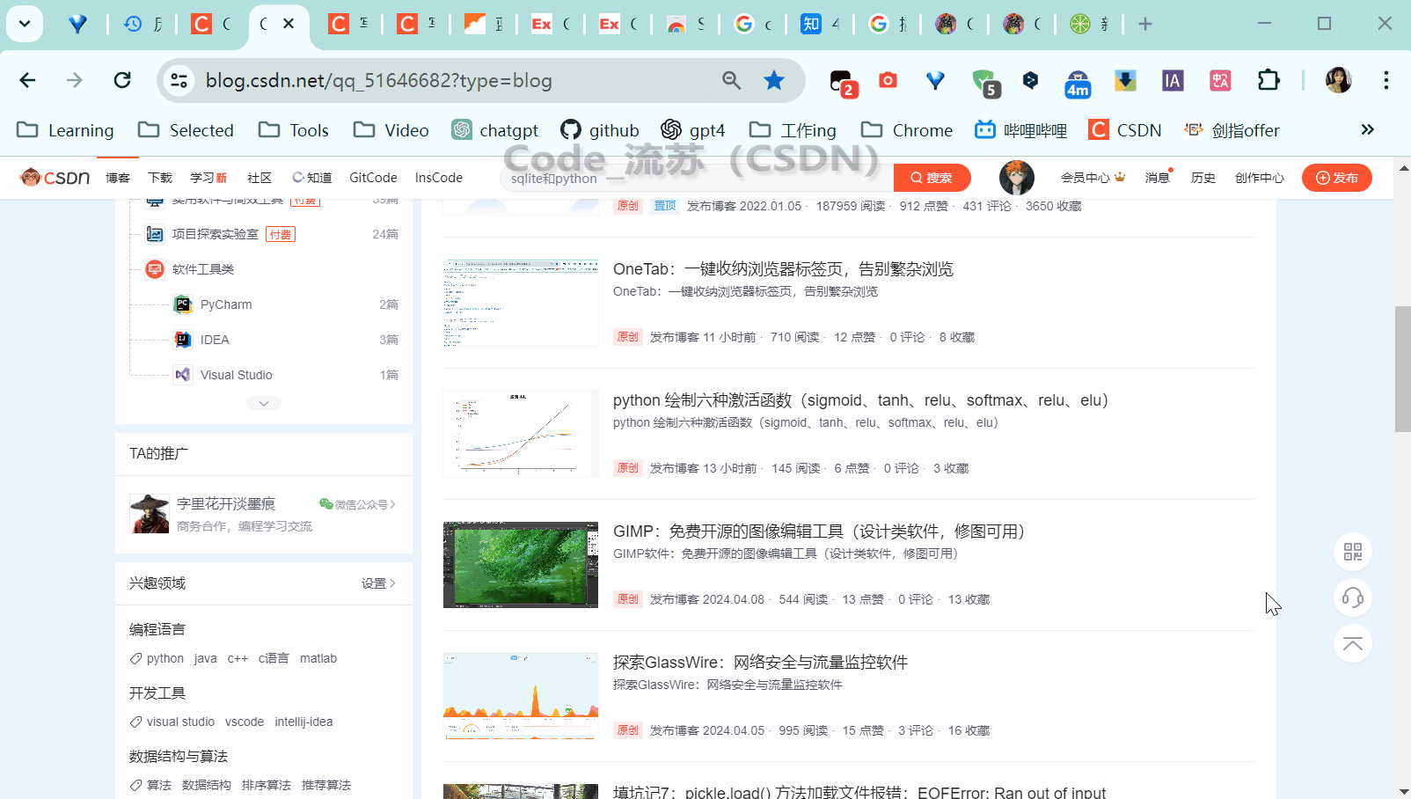Click the GlassWire article thumbnail

point(521,696)
